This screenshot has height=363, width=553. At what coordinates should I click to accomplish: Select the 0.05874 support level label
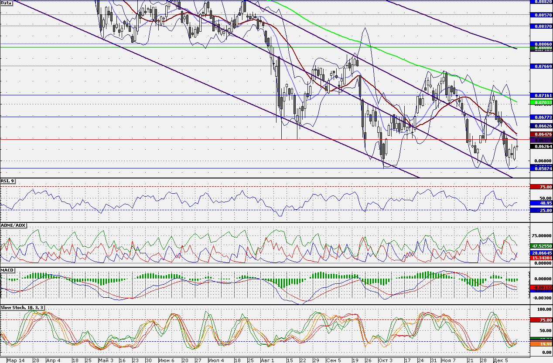pyautogui.click(x=541, y=168)
